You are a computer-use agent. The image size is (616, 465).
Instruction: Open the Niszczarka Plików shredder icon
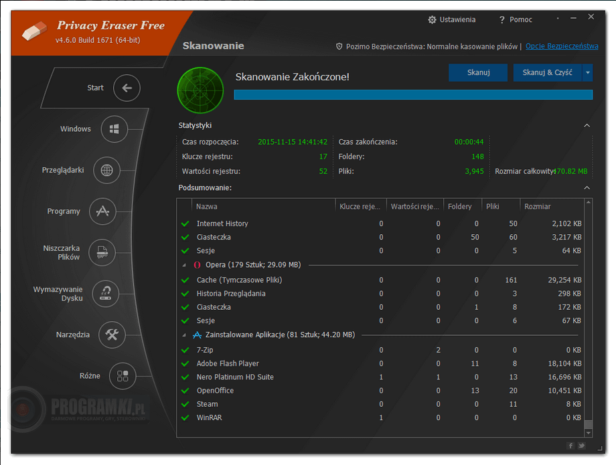(102, 252)
